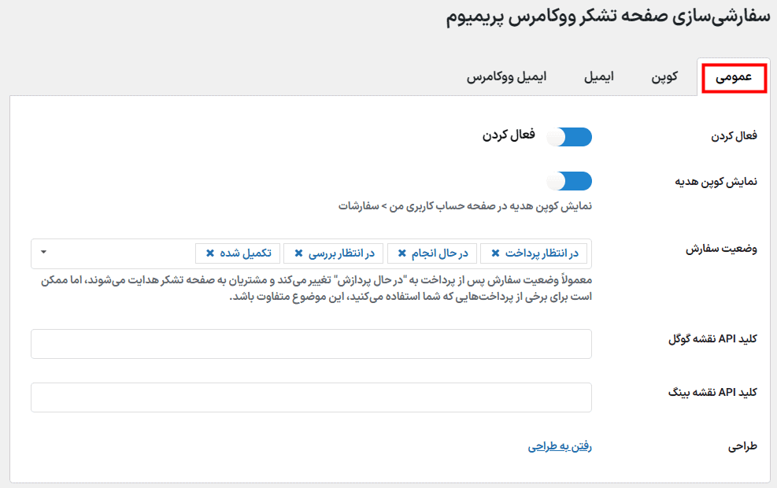Toggle the فعال کردن switch
The image size is (777, 488).
click(x=569, y=137)
